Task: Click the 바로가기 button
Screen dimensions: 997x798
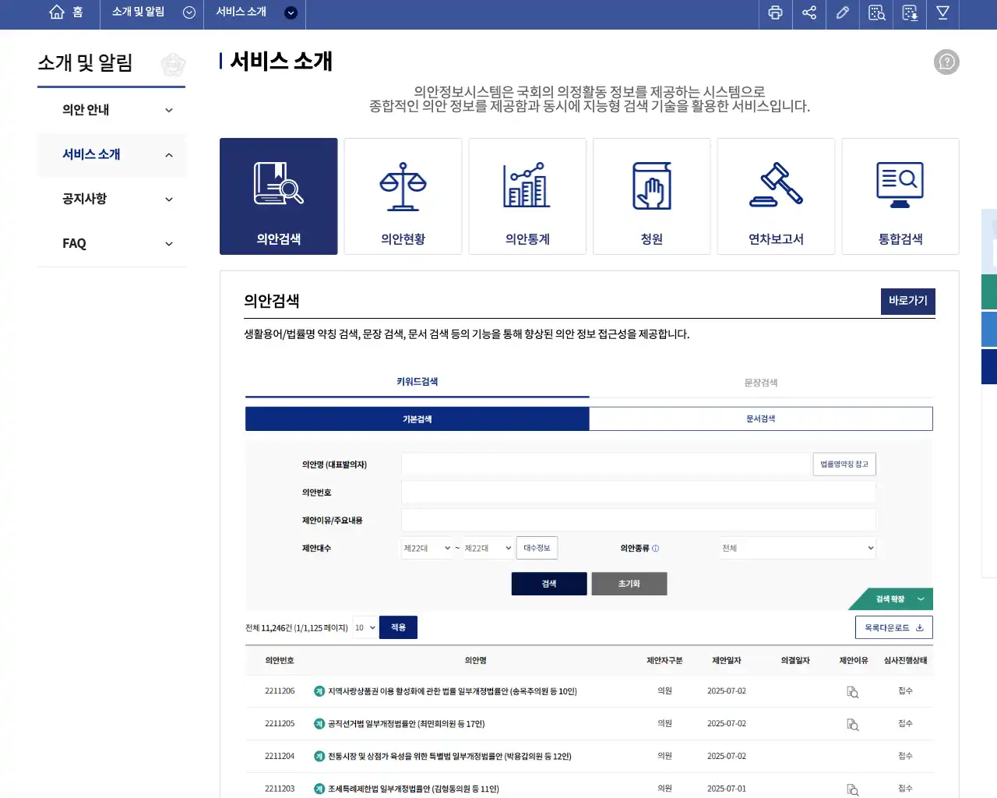Action: pos(908,301)
